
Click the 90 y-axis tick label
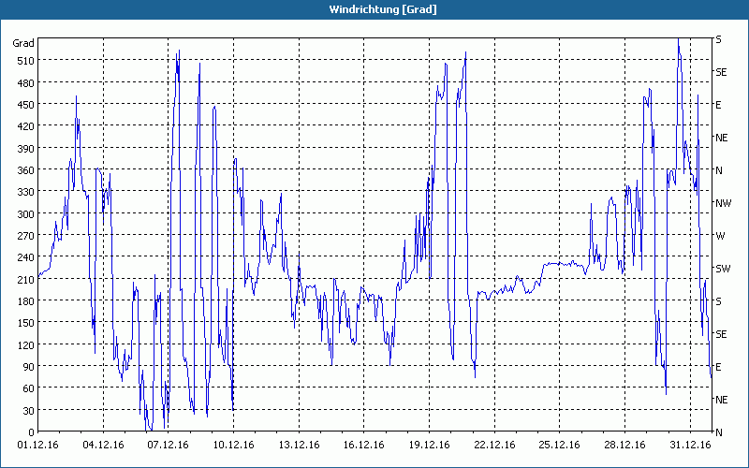(x=28, y=367)
